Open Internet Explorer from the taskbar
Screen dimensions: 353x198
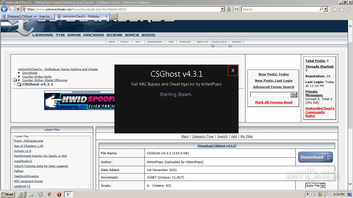click(x=21, y=194)
